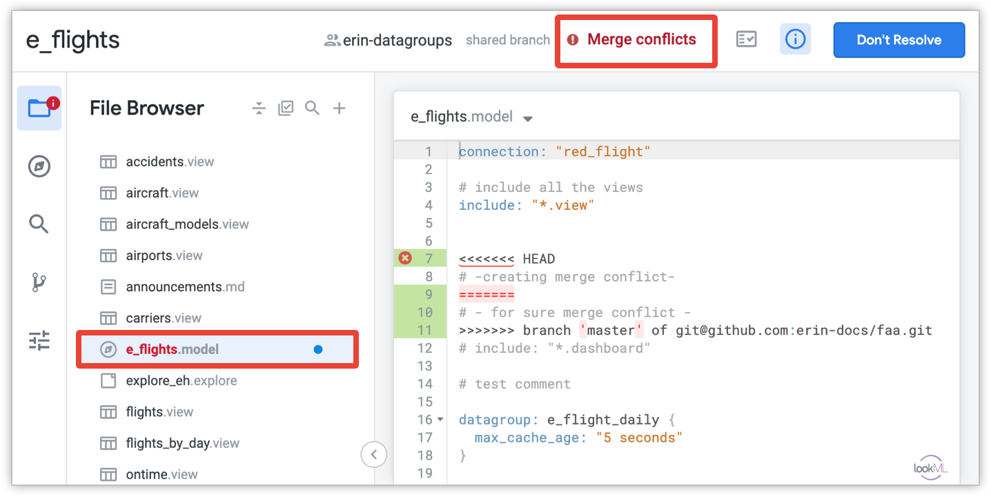Click the search icon in File Browser
The width and height of the screenshot is (991, 497).
pyautogui.click(x=313, y=108)
